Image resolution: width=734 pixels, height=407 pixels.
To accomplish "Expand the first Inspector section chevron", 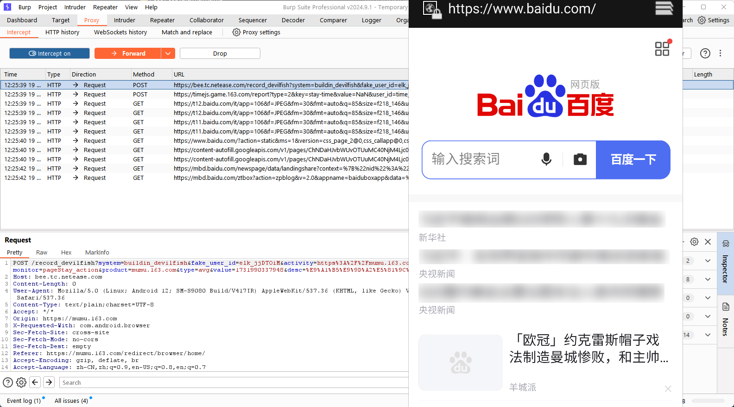I will pyautogui.click(x=708, y=261).
